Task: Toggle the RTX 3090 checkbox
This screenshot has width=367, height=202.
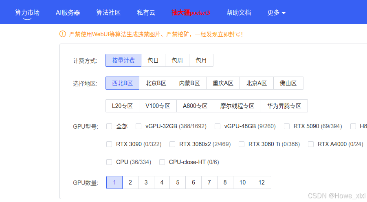Action: point(109,144)
